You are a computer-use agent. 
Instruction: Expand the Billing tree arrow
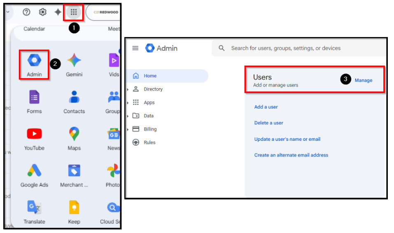coord(128,129)
